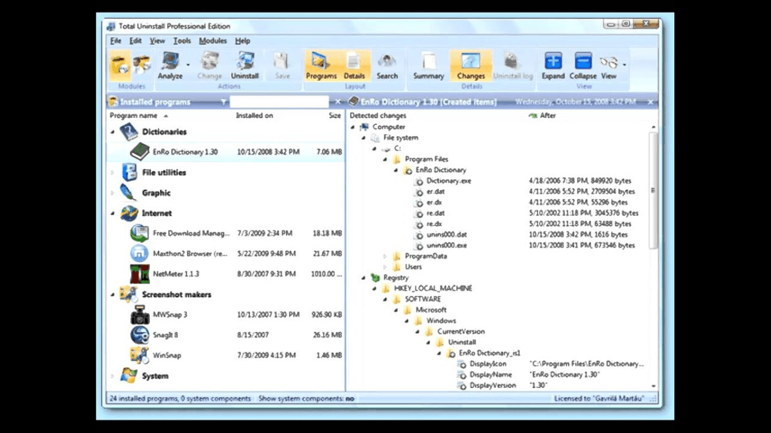Screen dimensions: 771x433
Task: Select unins000.exe in detected changes
Action: (x=447, y=245)
